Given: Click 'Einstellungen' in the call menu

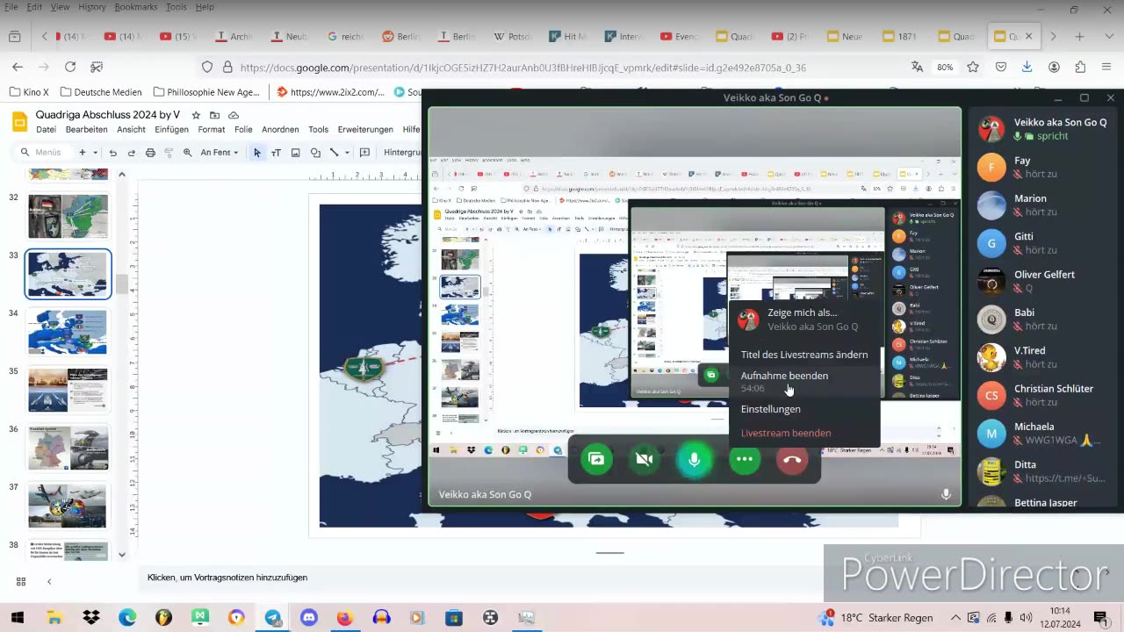Looking at the screenshot, I should (x=803, y=409).
